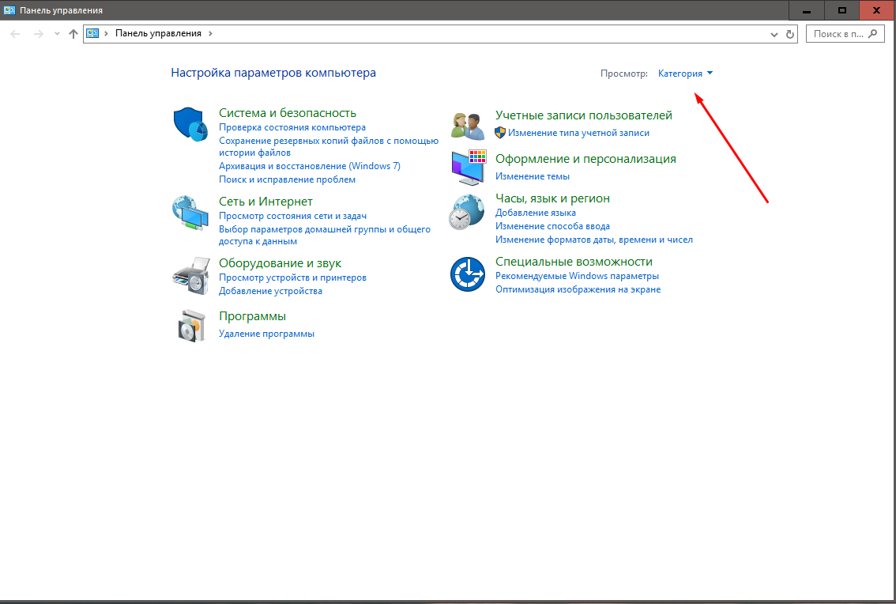Screen dimensions: 896x604
Task: Expand chevron after Панель управления breadcrumb
Action: [210, 33]
